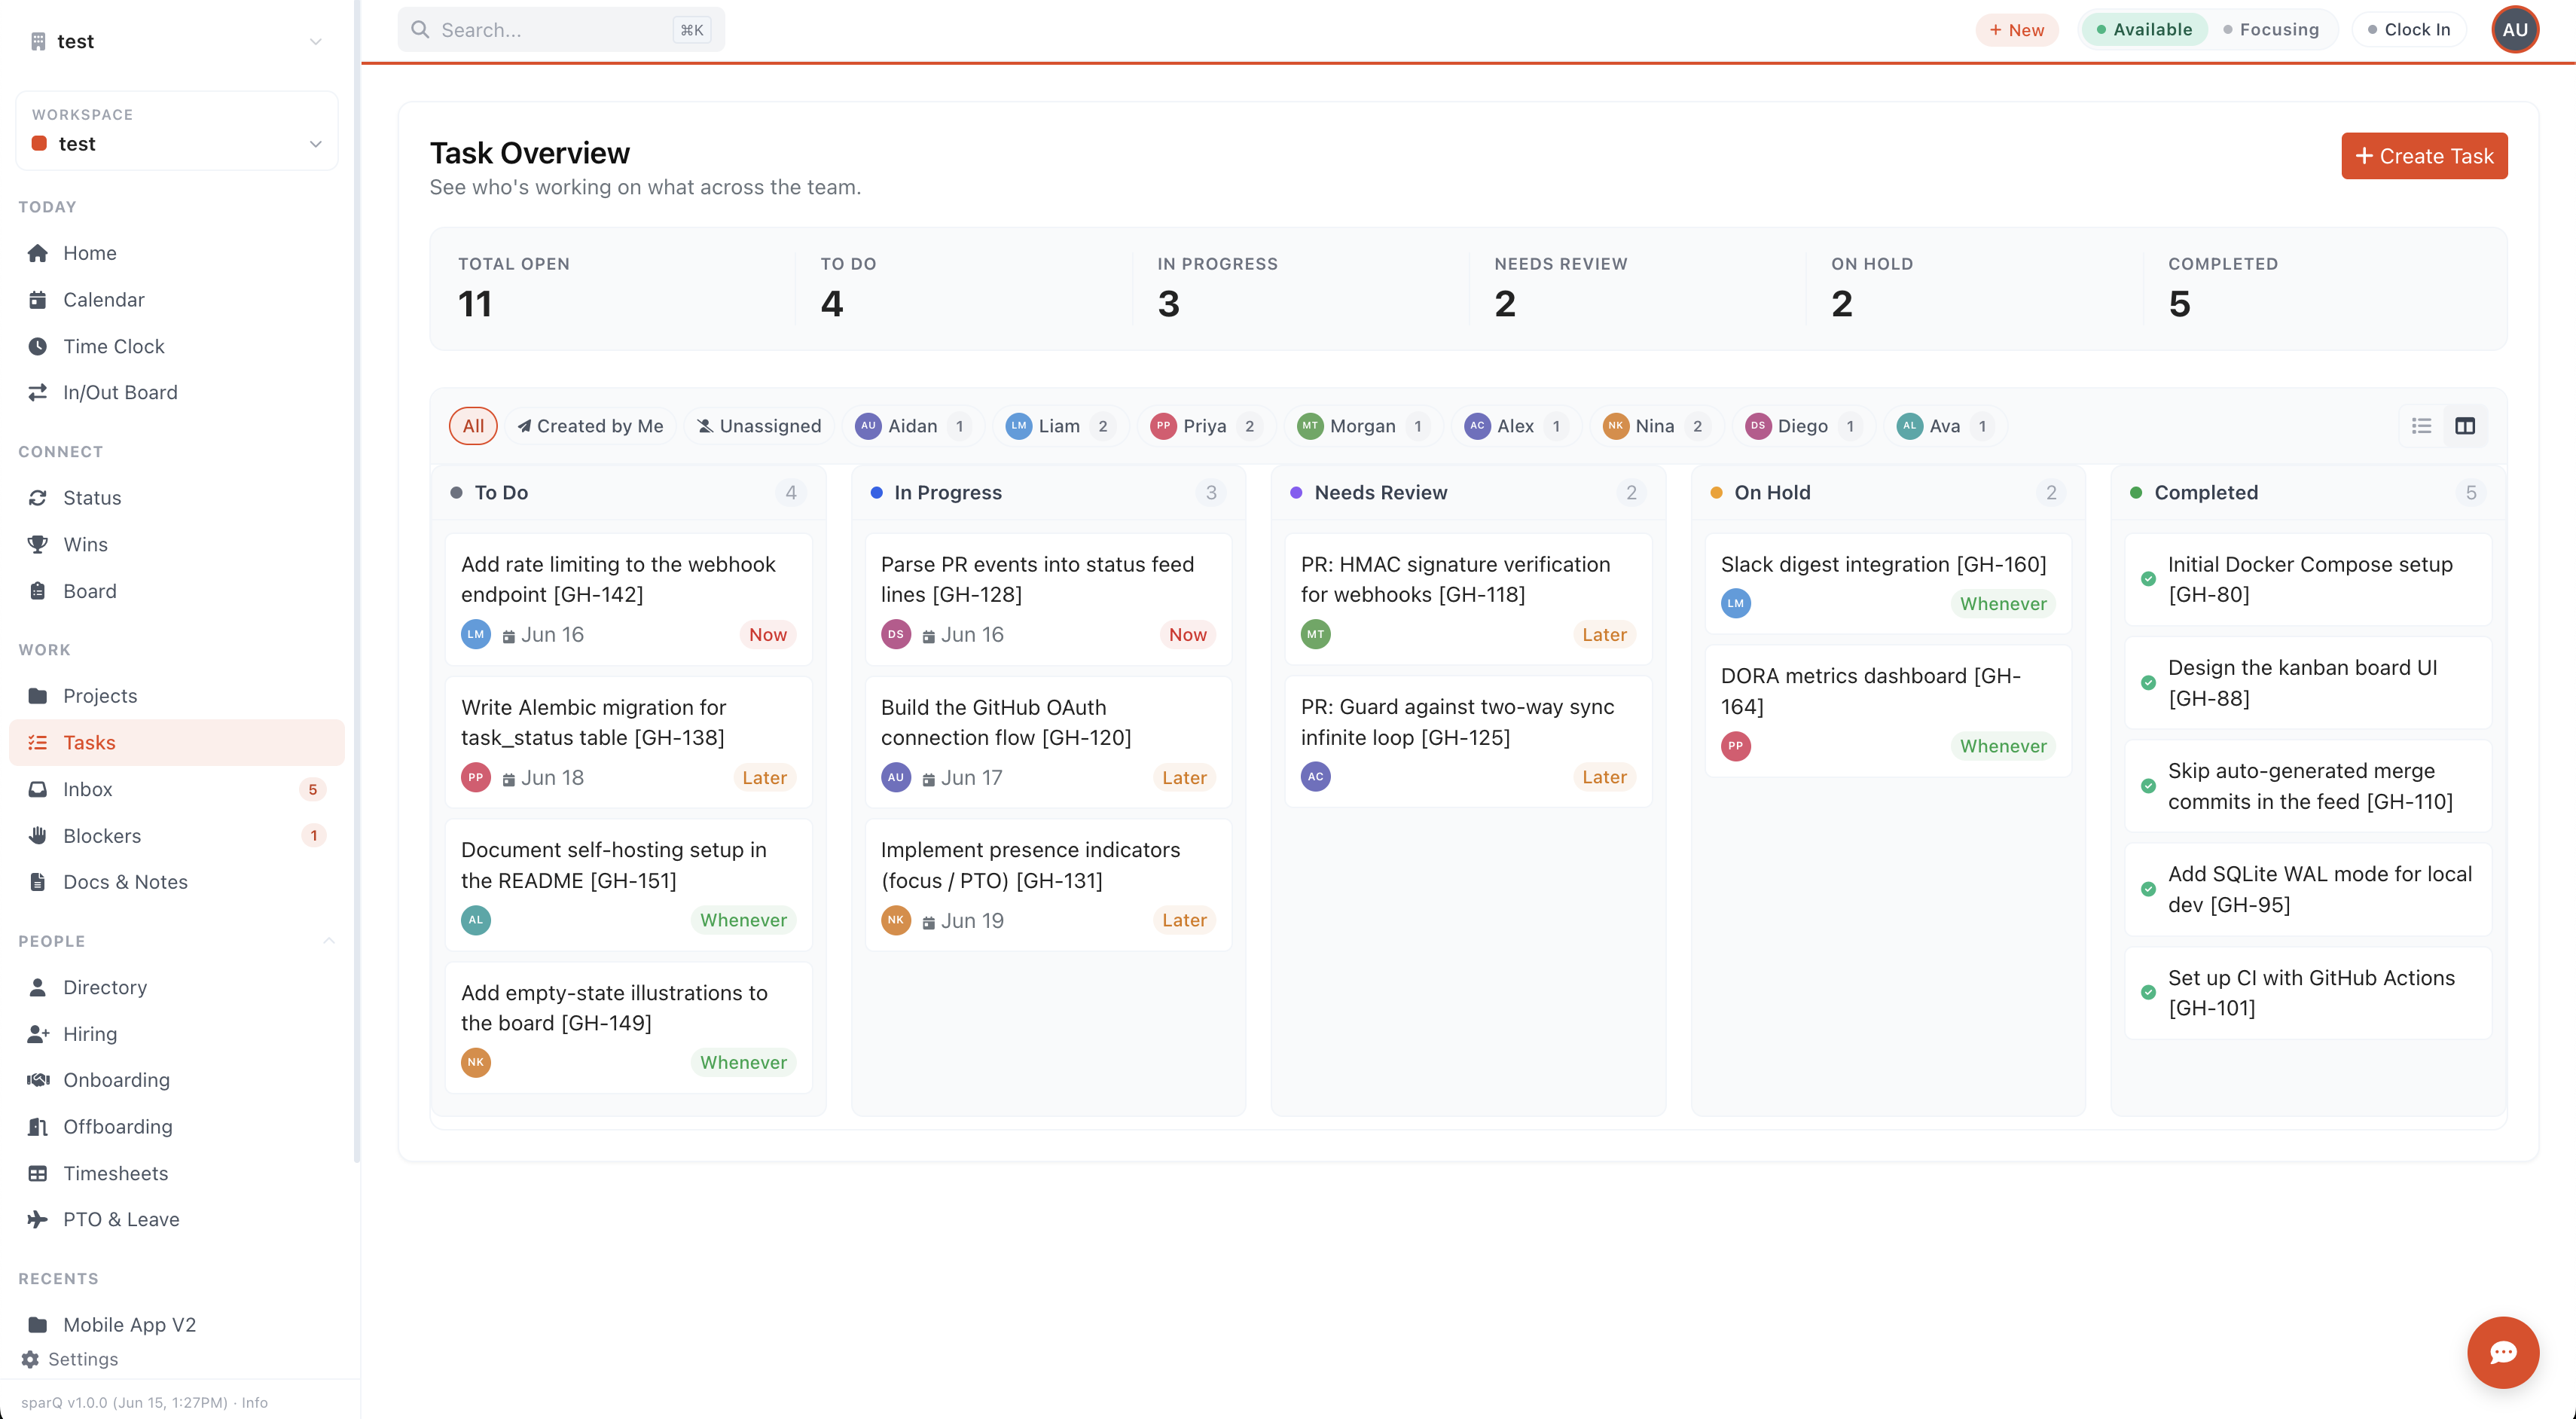2576x1419 pixels.
Task: Filter by Created by Me
Action: pos(590,426)
